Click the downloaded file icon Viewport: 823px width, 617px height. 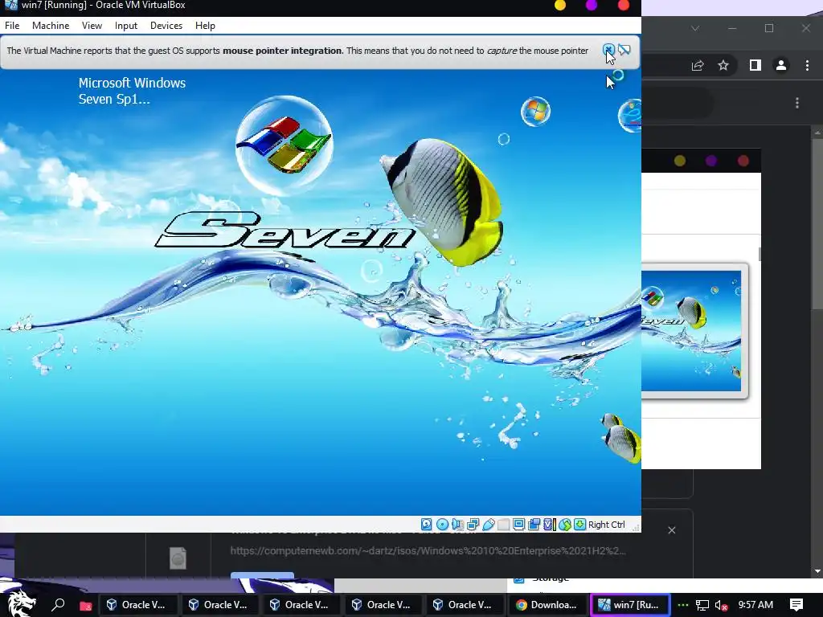[178, 558]
